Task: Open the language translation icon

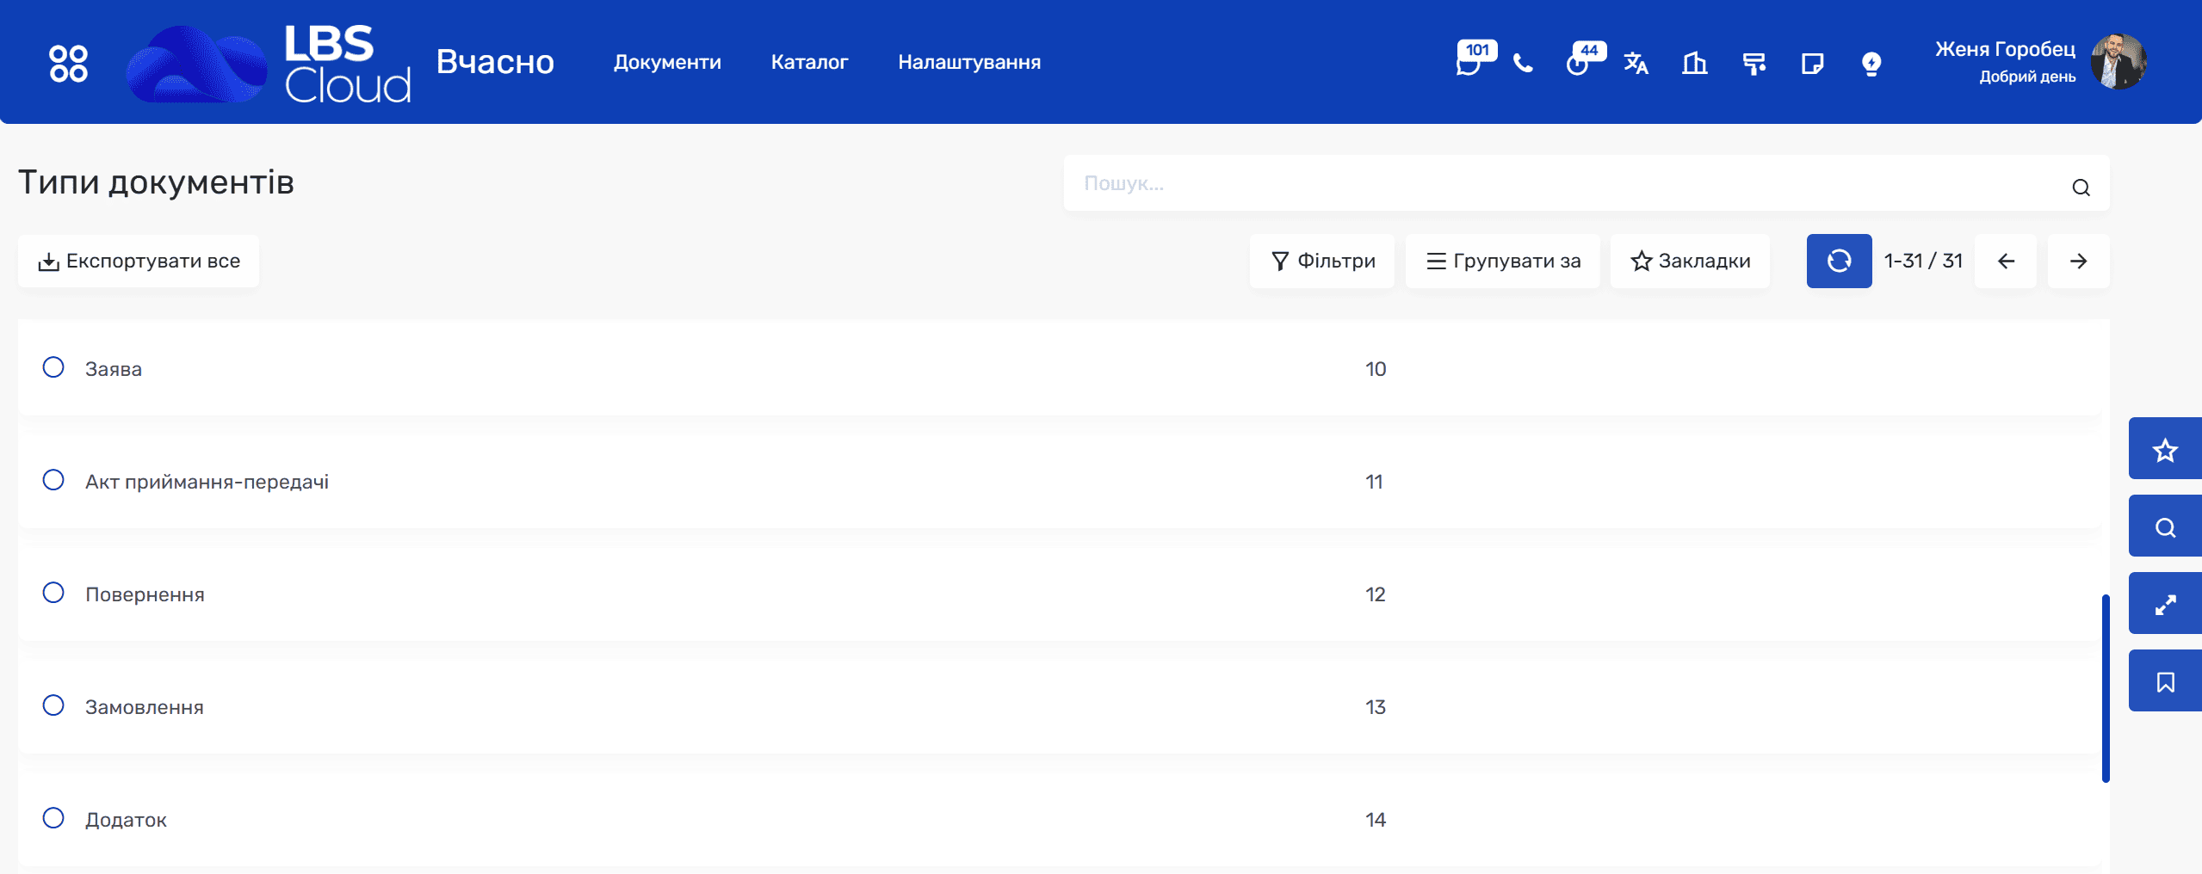Action: [1636, 64]
